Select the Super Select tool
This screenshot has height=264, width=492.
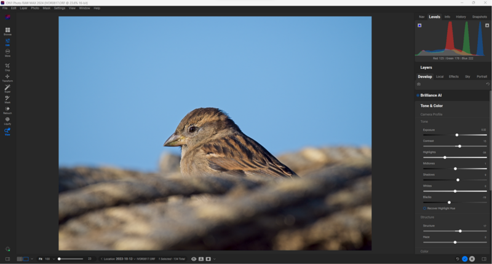pyautogui.click(x=7, y=88)
